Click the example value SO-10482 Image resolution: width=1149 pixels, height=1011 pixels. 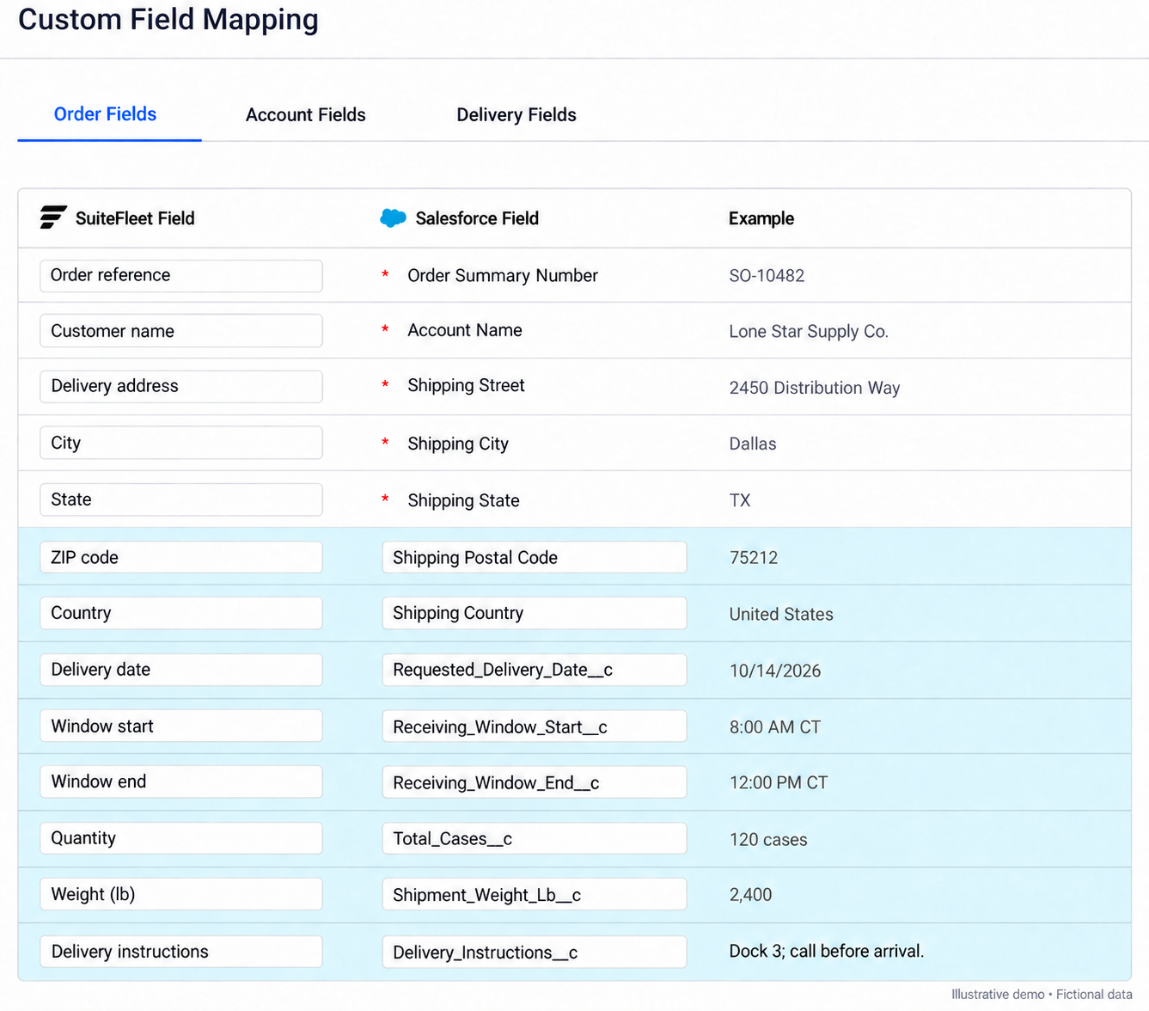(x=767, y=276)
